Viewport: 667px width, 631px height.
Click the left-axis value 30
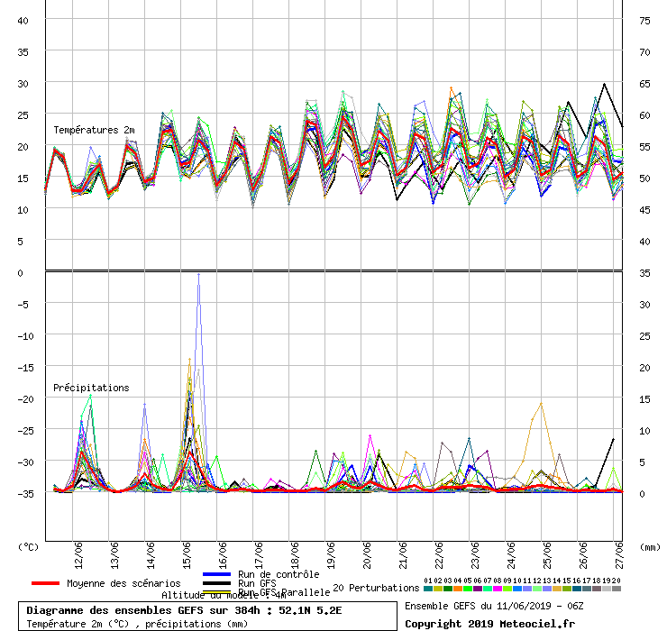23,84
